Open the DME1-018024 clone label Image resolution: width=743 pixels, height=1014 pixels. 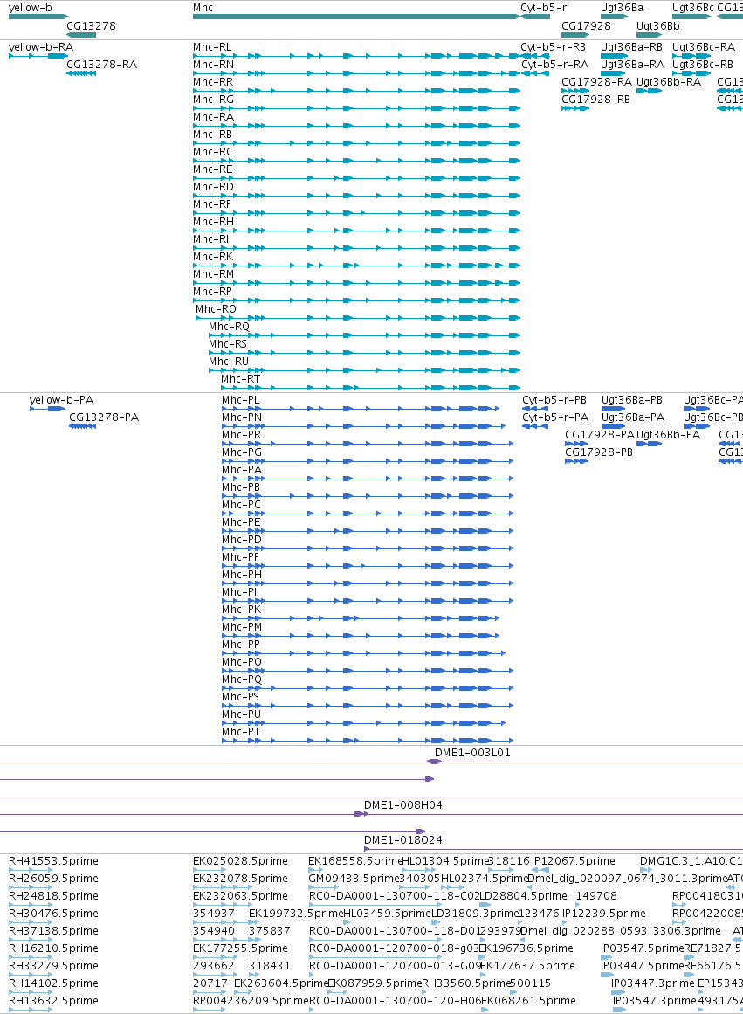coord(403,840)
